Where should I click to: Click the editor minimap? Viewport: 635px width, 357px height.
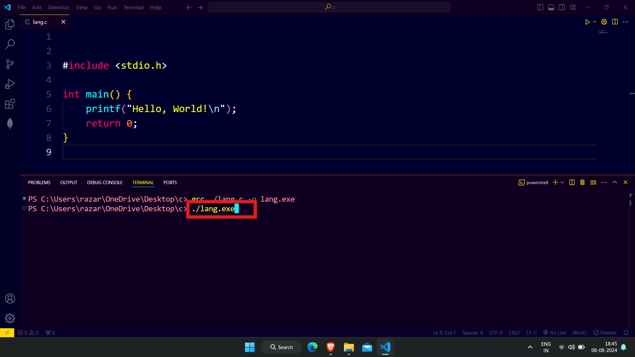click(603, 32)
